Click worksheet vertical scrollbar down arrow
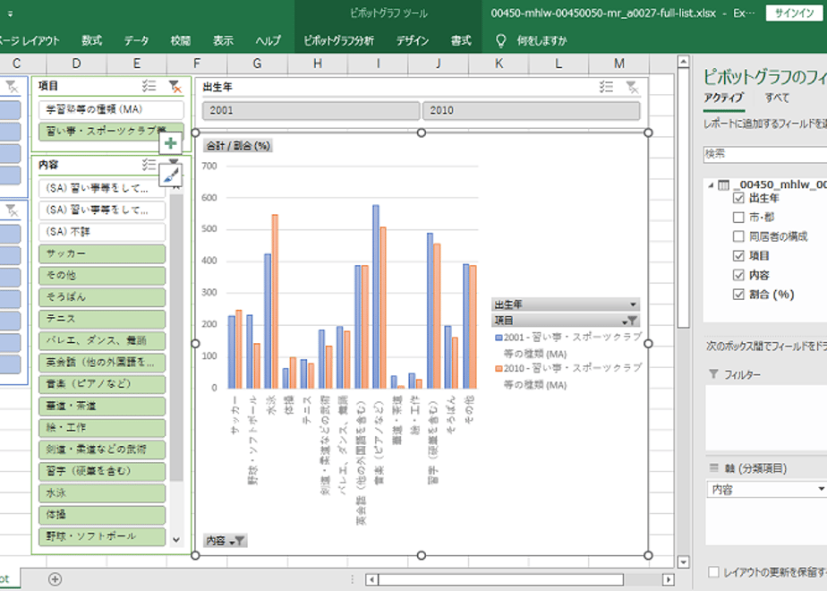827x591 pixels. [683, 562]
